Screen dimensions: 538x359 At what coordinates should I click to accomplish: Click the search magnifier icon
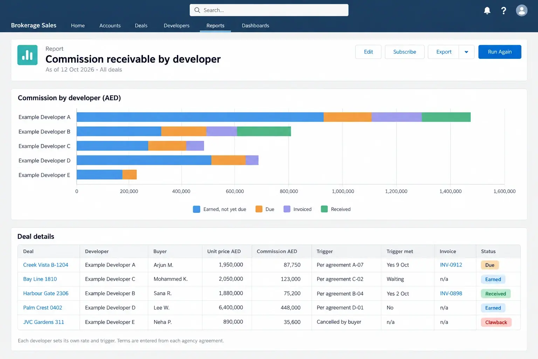197,10
